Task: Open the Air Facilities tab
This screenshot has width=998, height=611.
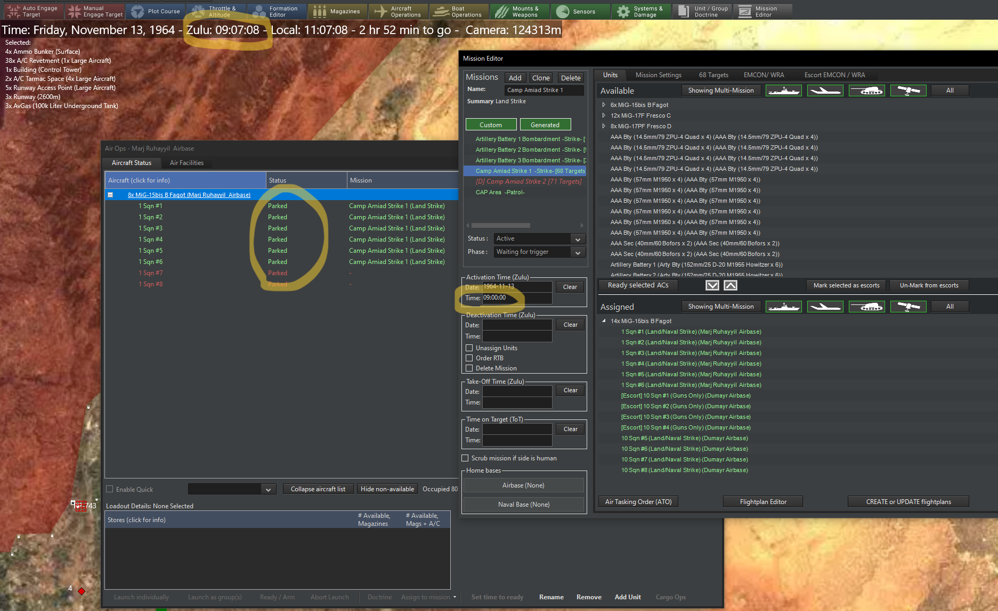Action: tap(186, 163)
